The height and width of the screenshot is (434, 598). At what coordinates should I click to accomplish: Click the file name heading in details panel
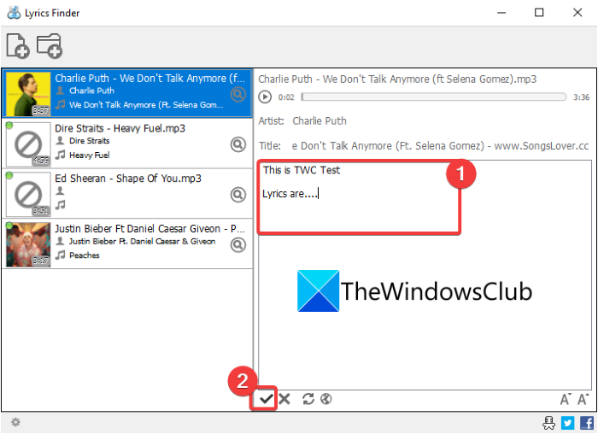point(397,79)
